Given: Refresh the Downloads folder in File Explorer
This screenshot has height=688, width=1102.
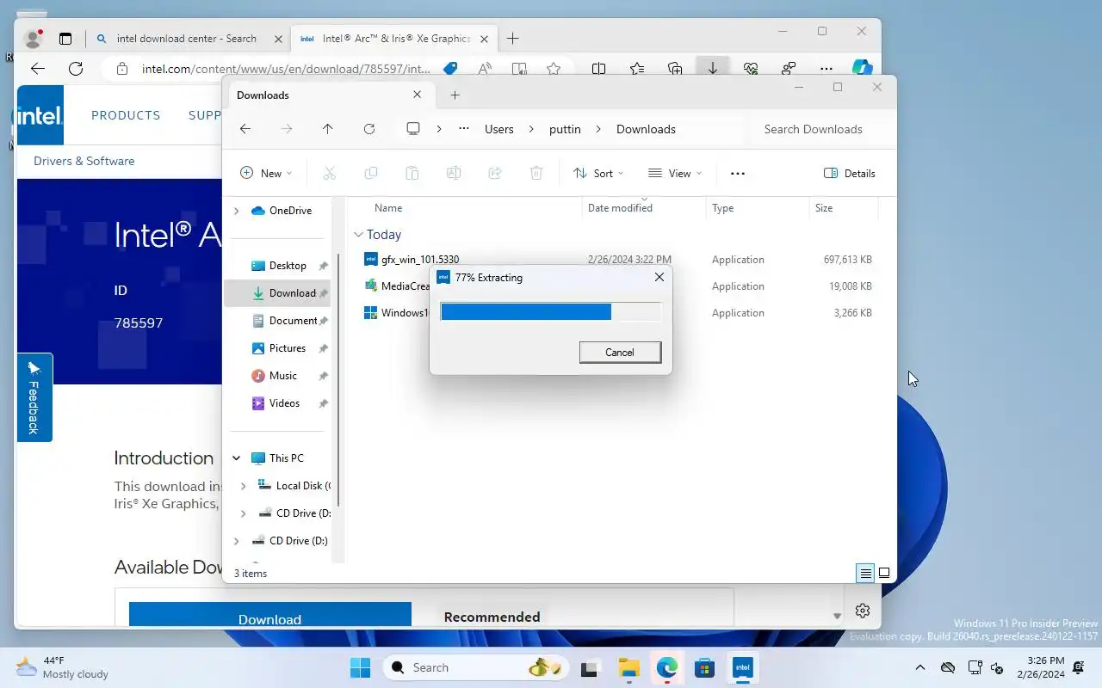Looking at the screenshot, I should pos(369,129).
